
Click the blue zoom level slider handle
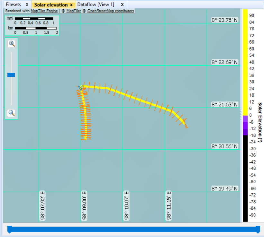pos(11,75)
